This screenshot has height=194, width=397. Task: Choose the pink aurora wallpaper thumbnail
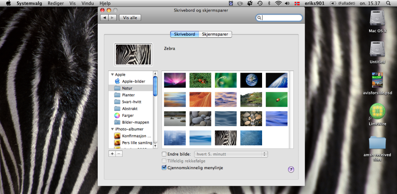click(175, 80)
